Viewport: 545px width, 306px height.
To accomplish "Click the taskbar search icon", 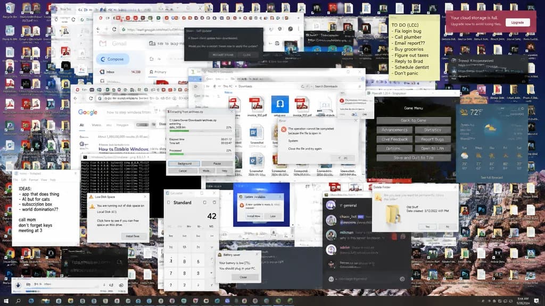I will coord(18,301).
